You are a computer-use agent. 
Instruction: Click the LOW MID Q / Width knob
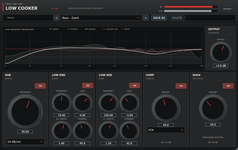[108, 131]
